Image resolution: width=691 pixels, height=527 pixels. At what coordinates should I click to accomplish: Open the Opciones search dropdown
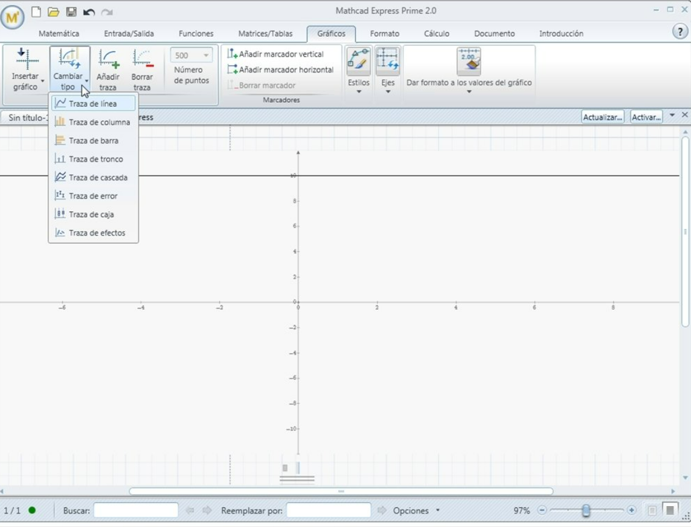pos(416,510)
